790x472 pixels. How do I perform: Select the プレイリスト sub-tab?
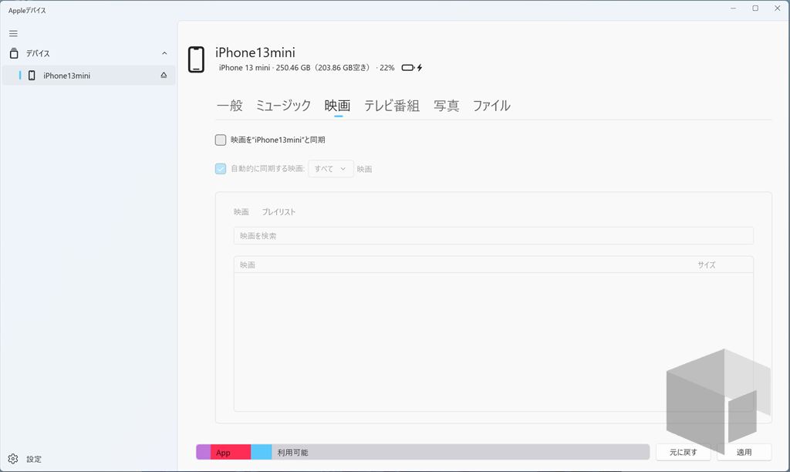tap(279, 212)
